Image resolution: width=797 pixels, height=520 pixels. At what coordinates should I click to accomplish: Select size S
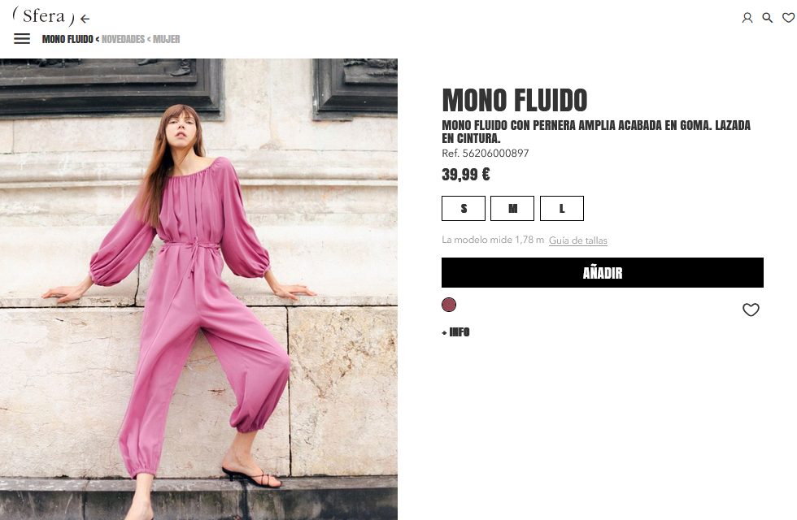[x=464, y=208]
